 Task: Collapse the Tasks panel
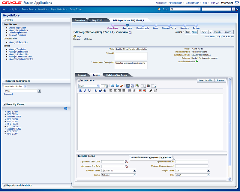[4, 20]
